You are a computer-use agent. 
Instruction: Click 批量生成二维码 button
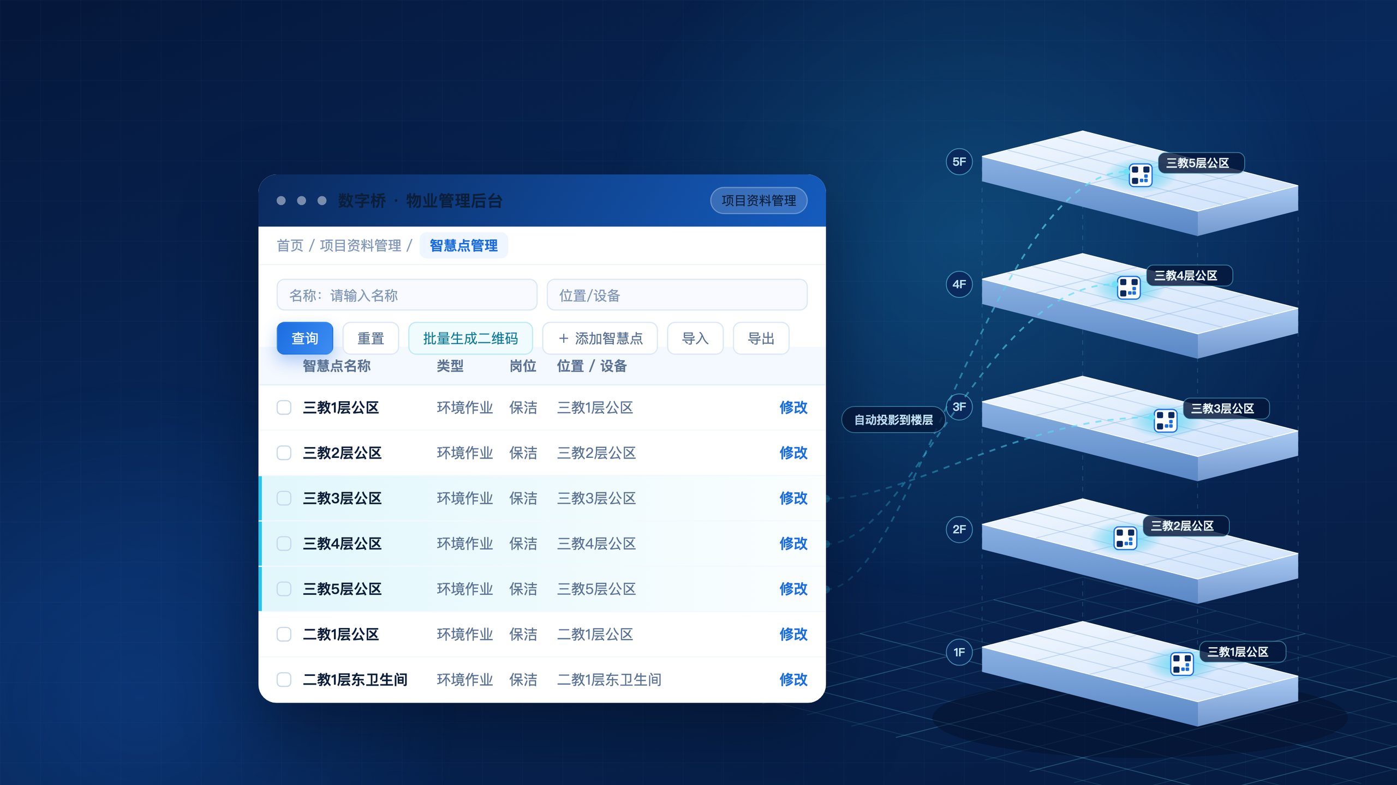tap(470, 338)
